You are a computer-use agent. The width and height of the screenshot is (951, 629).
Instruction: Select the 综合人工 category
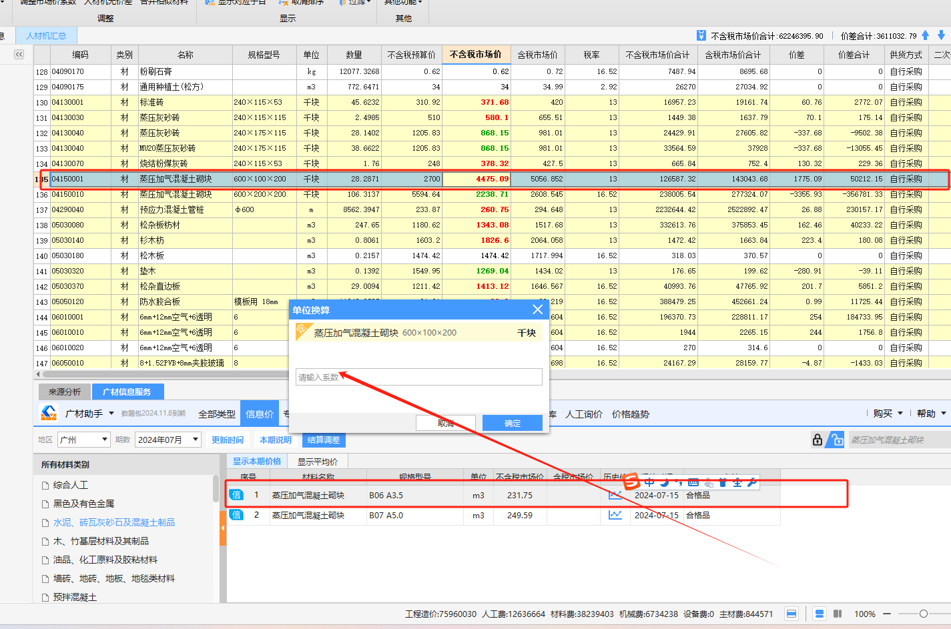(x=71, y=485)
